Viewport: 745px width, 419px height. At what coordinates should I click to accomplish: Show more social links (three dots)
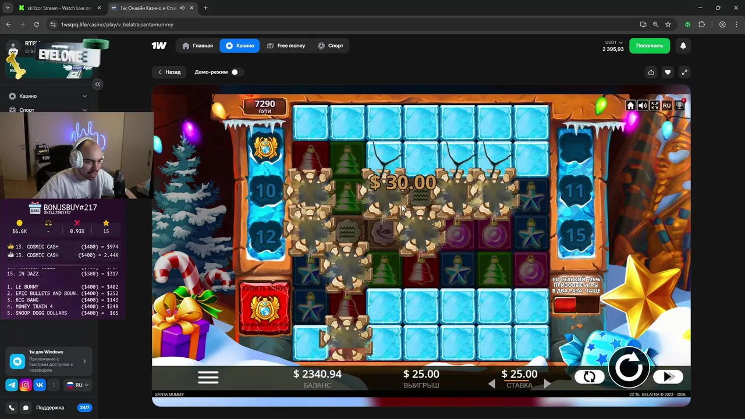[x=54, y=385]
